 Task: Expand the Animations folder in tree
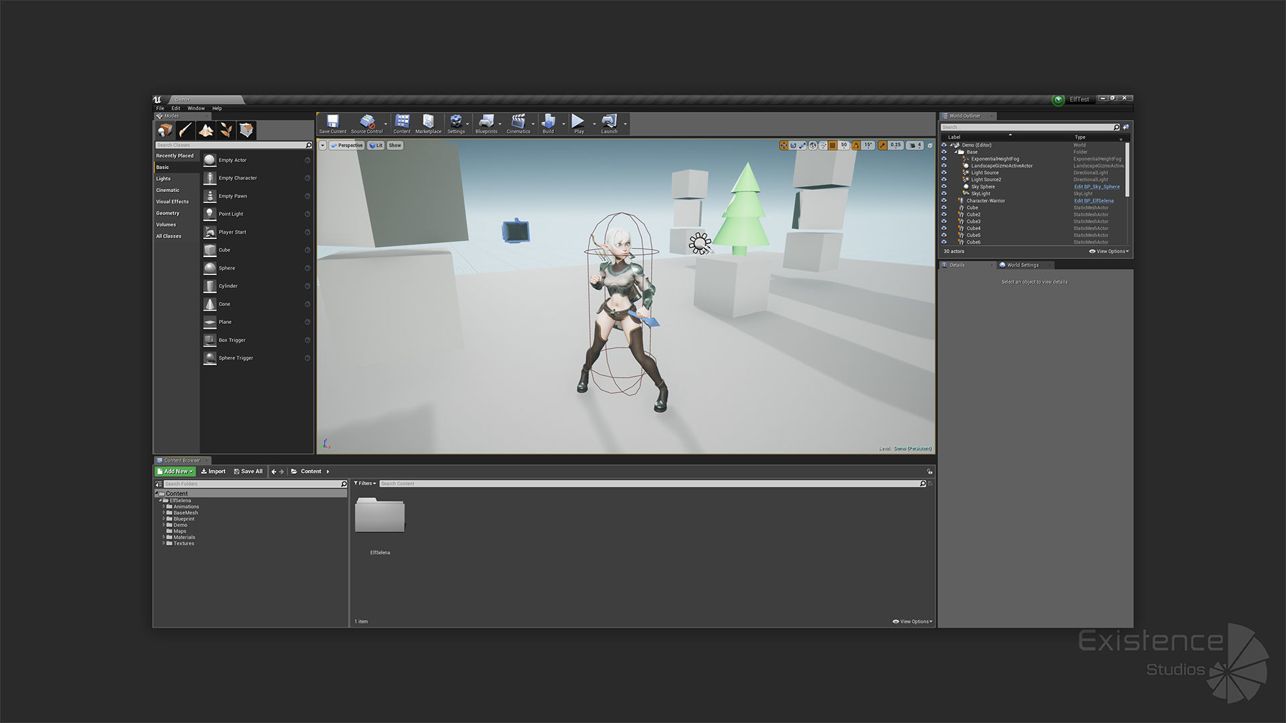(x=163, y=507)
